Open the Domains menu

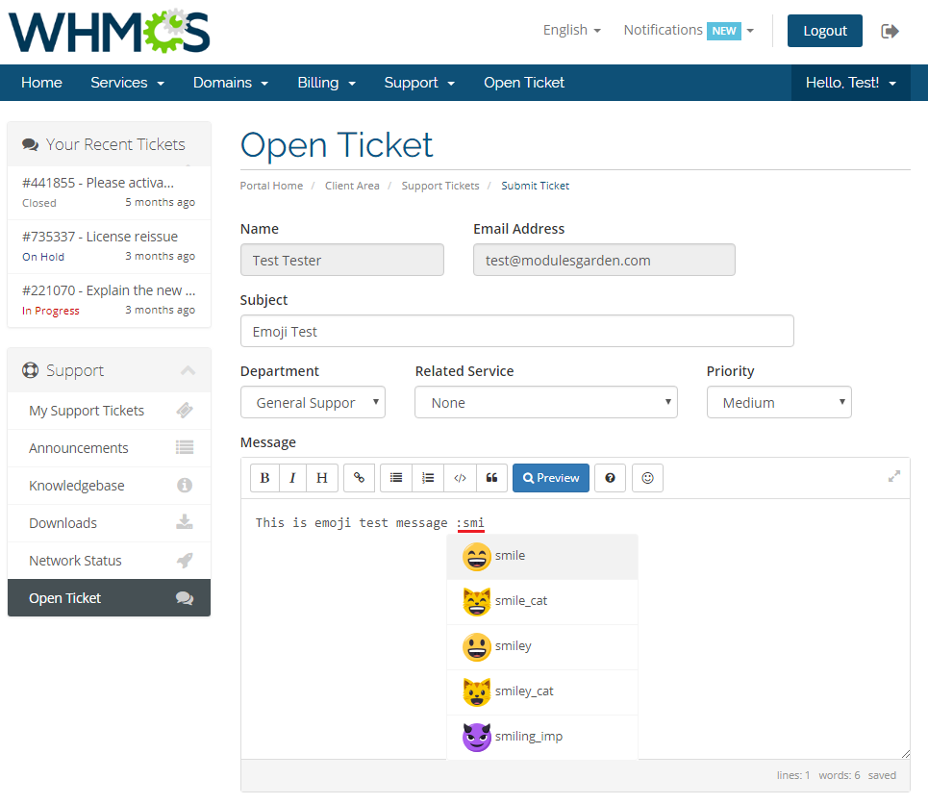click(231, 83)
